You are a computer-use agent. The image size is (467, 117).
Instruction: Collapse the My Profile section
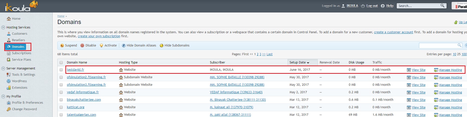[x=3, y=96]
